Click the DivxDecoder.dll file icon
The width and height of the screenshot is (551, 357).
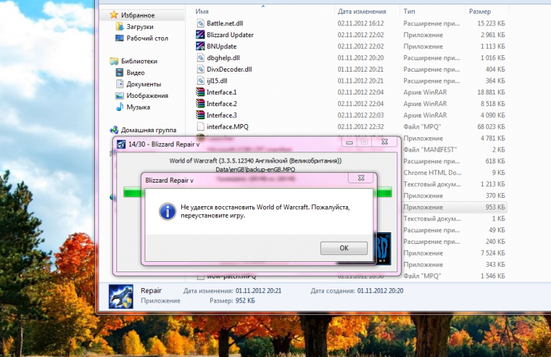pos(200,70)
